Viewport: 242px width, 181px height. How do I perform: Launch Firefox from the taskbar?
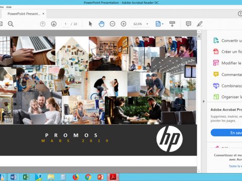click(x=76, y=177)
